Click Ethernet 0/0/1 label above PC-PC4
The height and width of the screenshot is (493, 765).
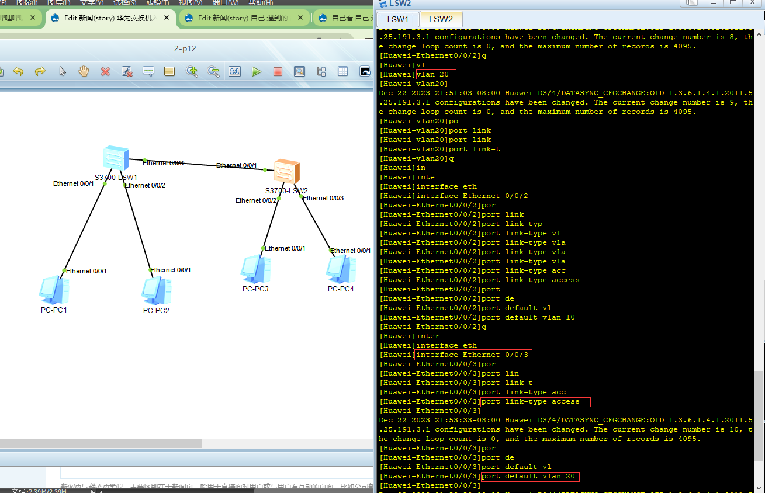[351, 251]
